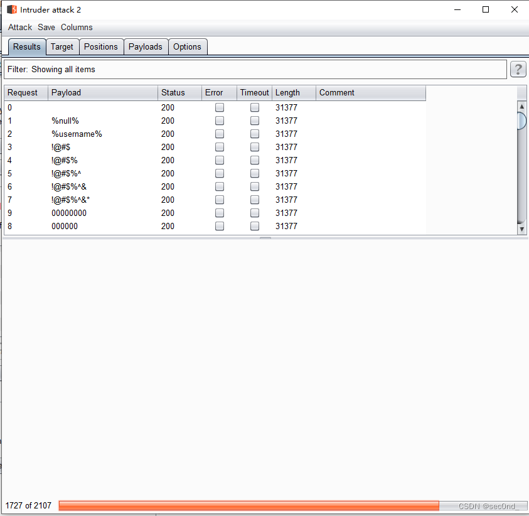This screenshot has width=529, height=516.
Task: Click the scrollbar up arrow
Action: click(x=521, y=106)
